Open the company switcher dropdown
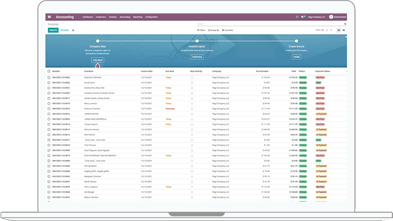 317,17
